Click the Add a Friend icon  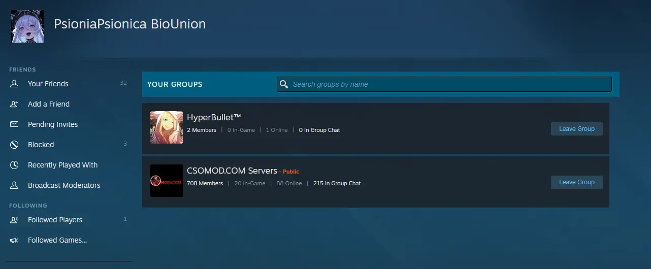14,104
